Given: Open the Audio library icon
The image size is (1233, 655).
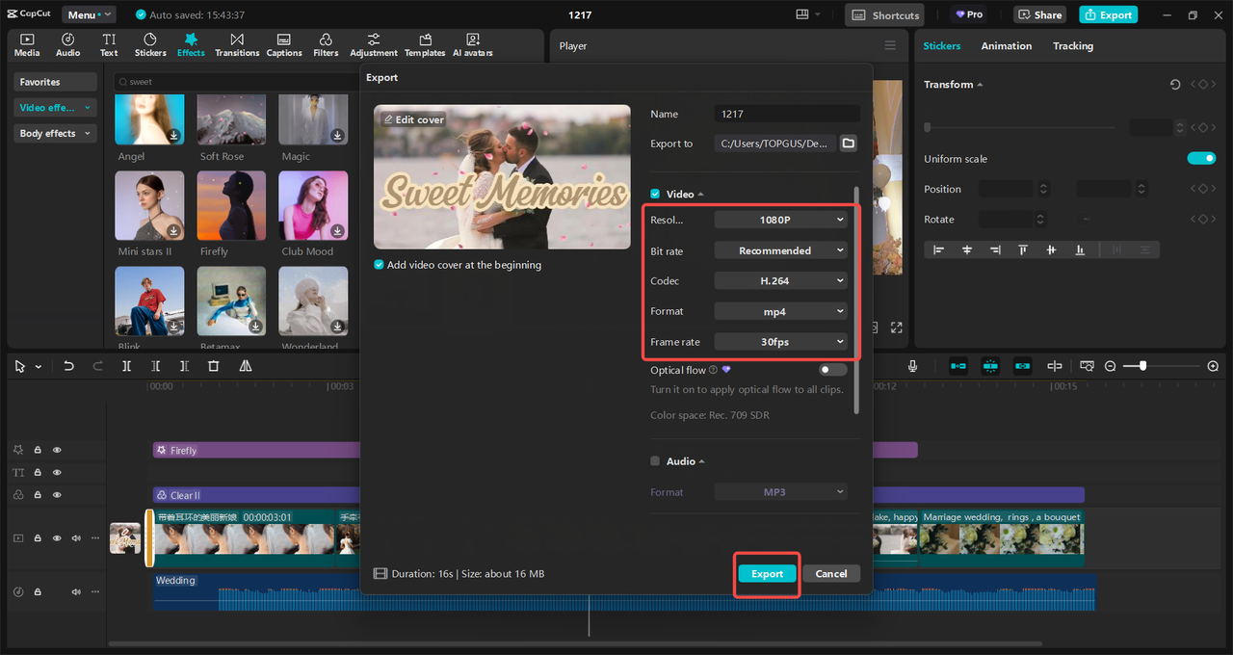Looking at the screenshot, I should 68,44.
